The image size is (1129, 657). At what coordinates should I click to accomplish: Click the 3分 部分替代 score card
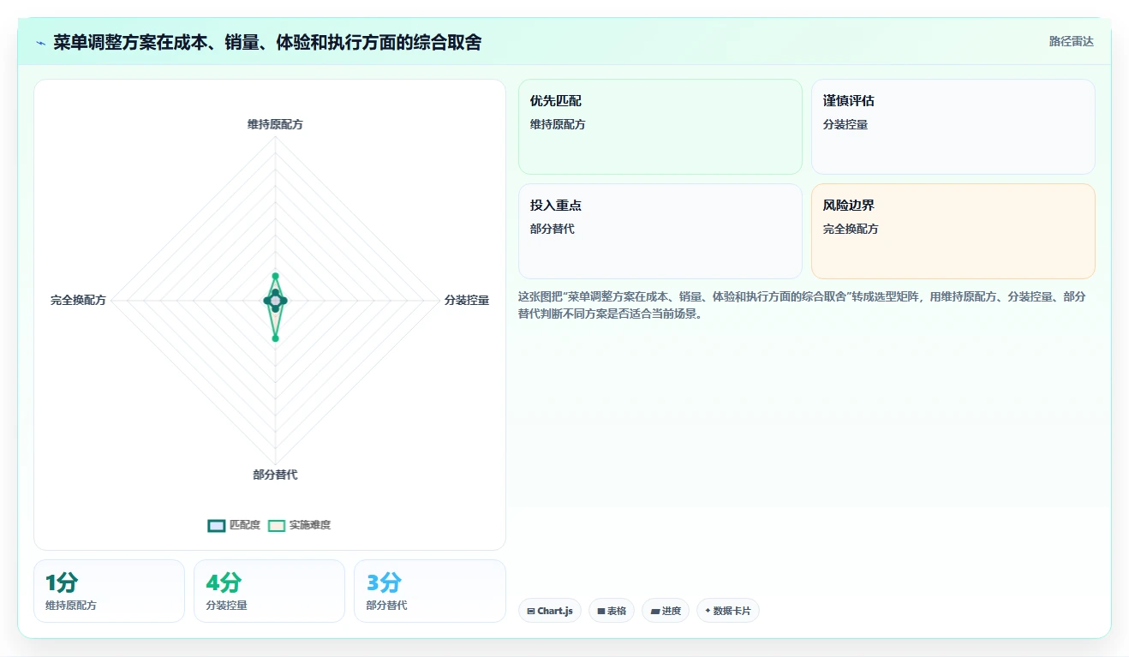click(429, 591)
